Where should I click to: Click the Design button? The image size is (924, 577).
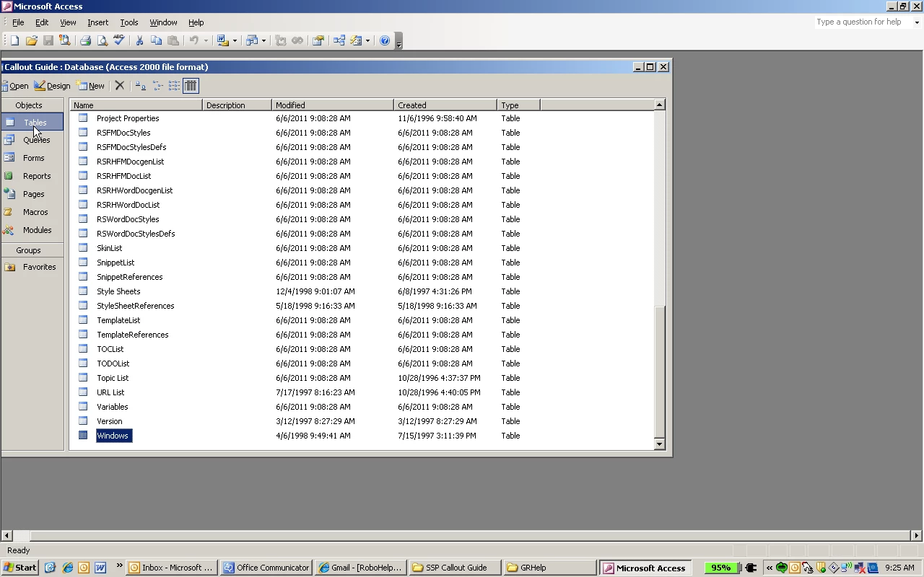pos(52,86)
